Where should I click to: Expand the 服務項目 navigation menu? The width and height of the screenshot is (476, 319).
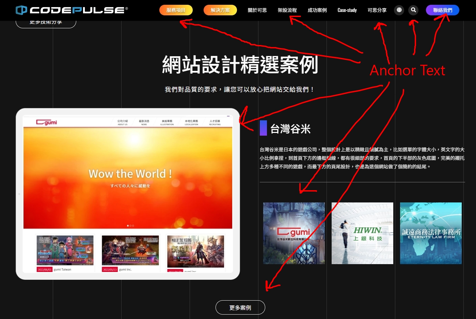[176, 10]
